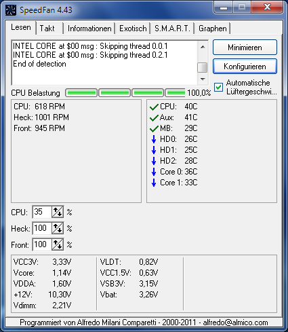Open settings via Konfigurieren button

coord(245,67)
